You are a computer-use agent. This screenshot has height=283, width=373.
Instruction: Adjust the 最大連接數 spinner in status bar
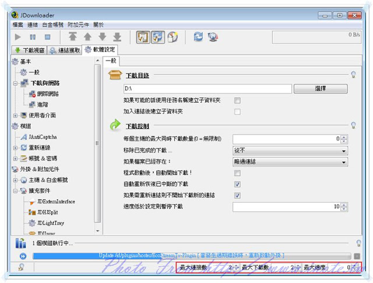point(236,267)
